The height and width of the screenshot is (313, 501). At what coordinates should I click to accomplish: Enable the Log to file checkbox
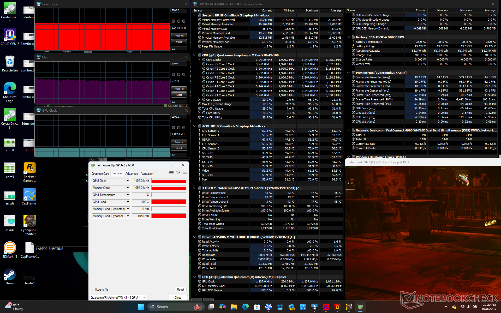click(x=94, y=290)
